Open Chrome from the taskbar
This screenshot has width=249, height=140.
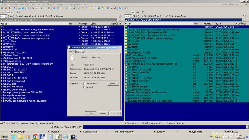[x=35, y=137]
